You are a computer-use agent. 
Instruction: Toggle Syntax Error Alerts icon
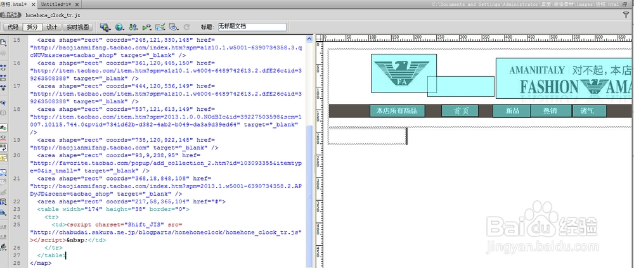(x=4, y=156)
